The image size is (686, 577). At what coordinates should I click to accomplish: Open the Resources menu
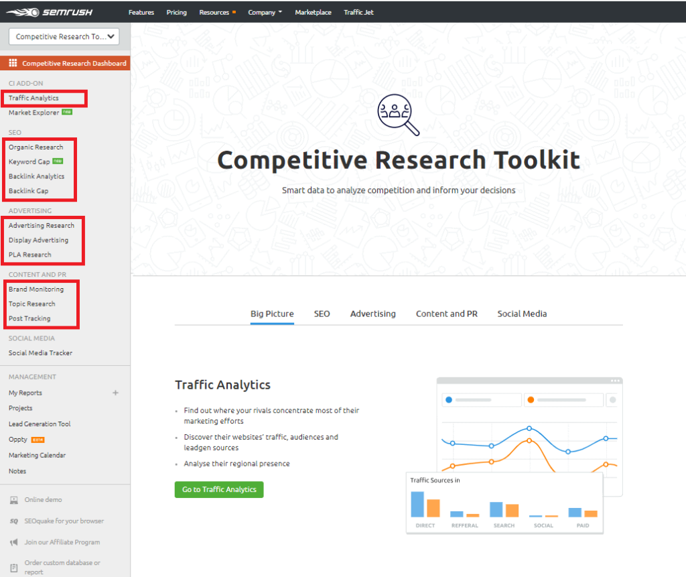point(214,12)
